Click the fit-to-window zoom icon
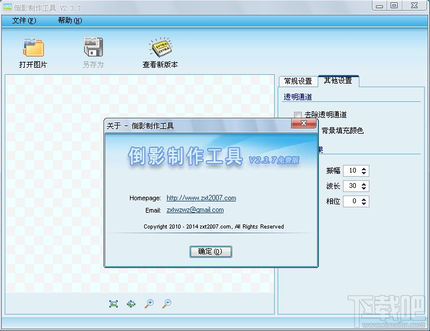Viewport: 430px width, 331px height. [114, 303]
